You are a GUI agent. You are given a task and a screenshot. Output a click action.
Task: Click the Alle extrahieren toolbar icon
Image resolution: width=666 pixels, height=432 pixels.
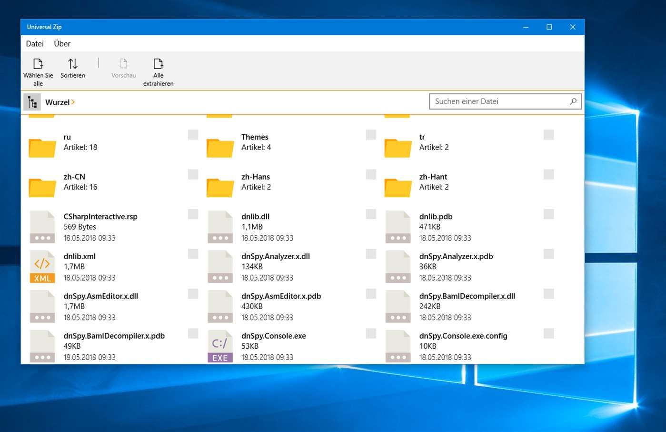(x=158, y=63)
